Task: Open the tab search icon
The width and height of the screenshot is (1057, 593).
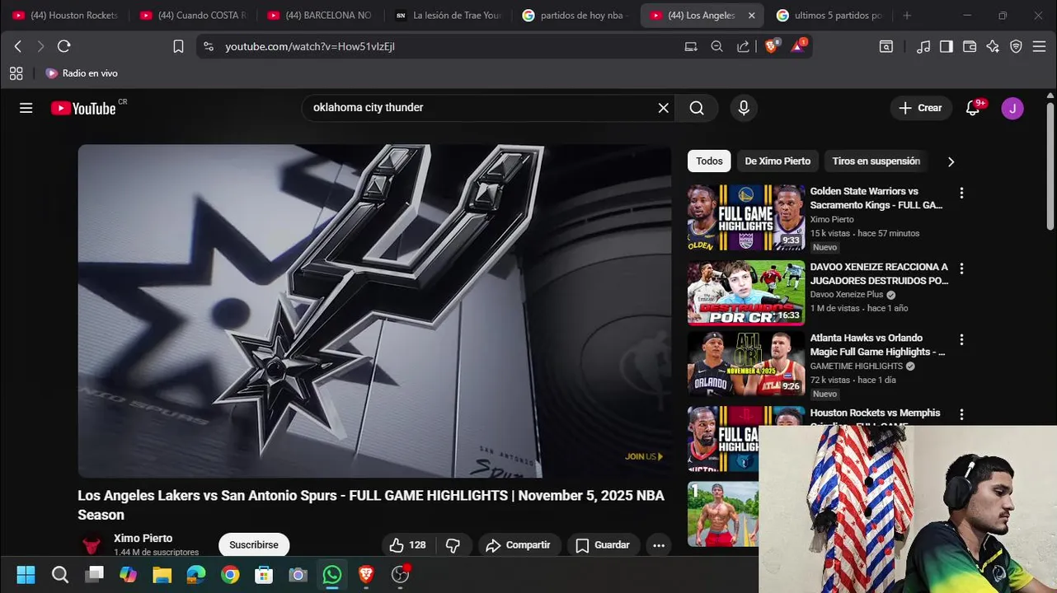Action: click(x=886, y=47)
